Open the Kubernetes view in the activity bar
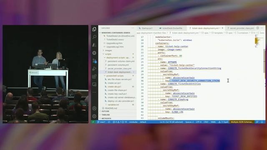 [94, 53]
